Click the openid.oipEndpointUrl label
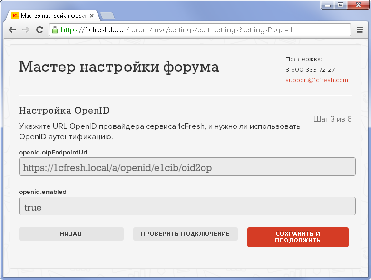Screen dimensions: 371x280 tap(53, 153)
